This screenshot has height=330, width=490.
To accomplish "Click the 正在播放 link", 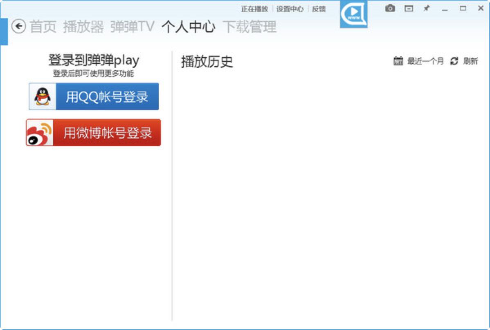I will click(255, 9).
